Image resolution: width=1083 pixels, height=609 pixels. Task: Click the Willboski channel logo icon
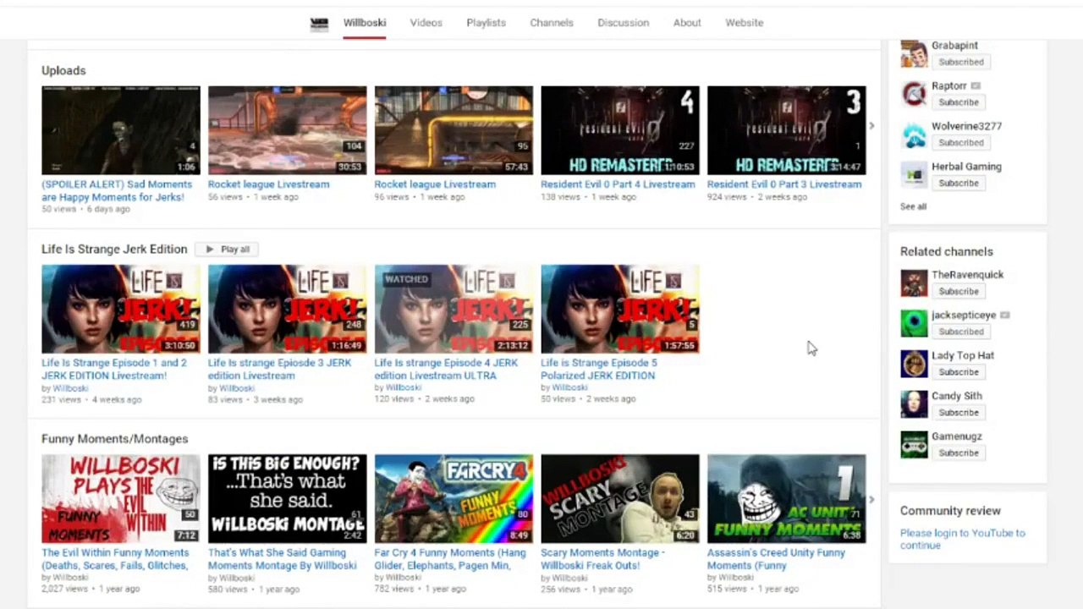[319, 24]
